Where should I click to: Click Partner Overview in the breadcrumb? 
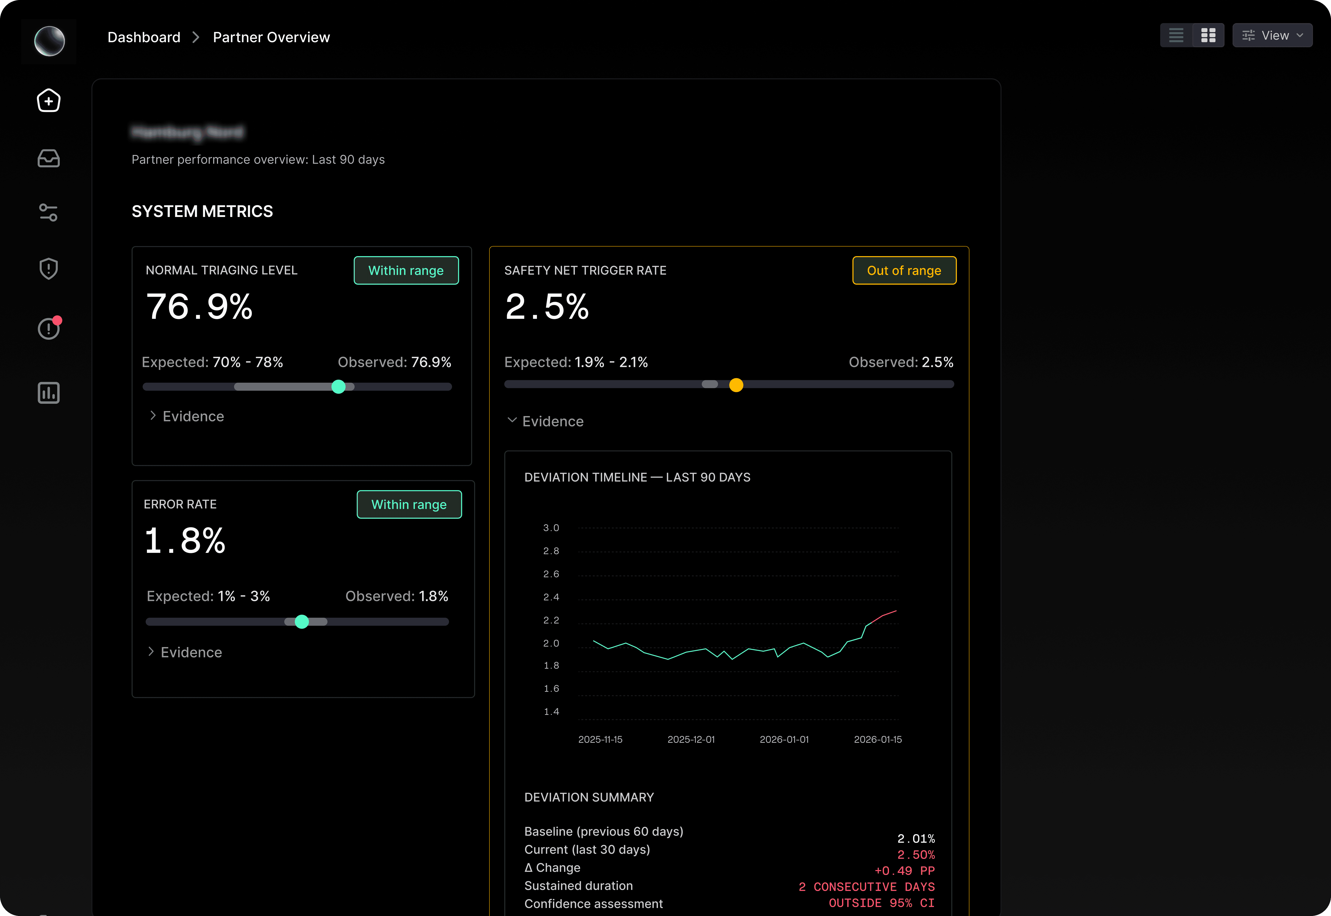271,37
